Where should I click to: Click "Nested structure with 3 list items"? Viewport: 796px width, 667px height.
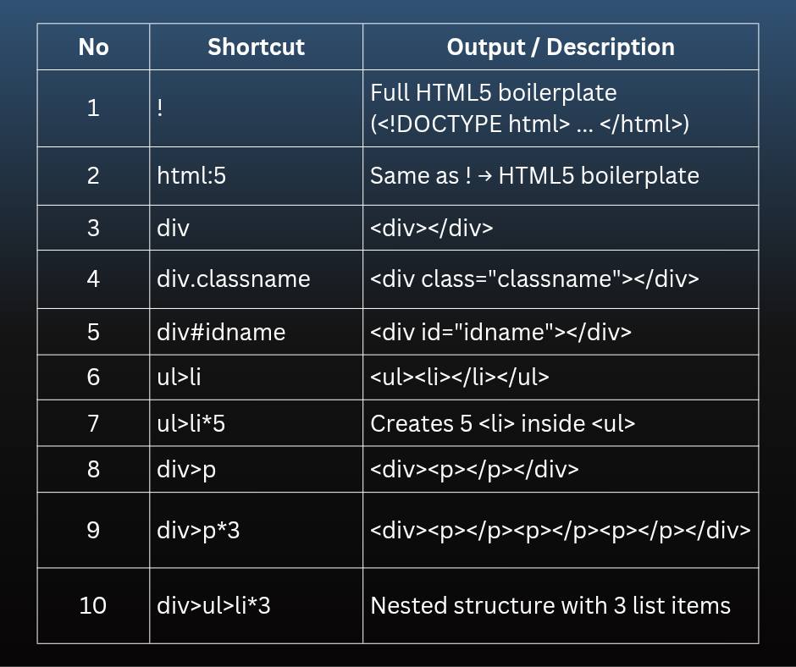tap(550, 605)
